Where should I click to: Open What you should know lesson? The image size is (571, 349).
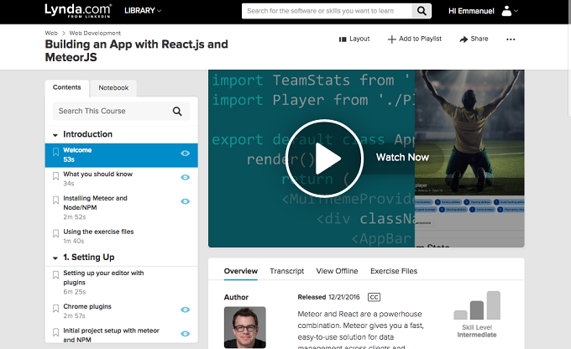coord(121,180)
